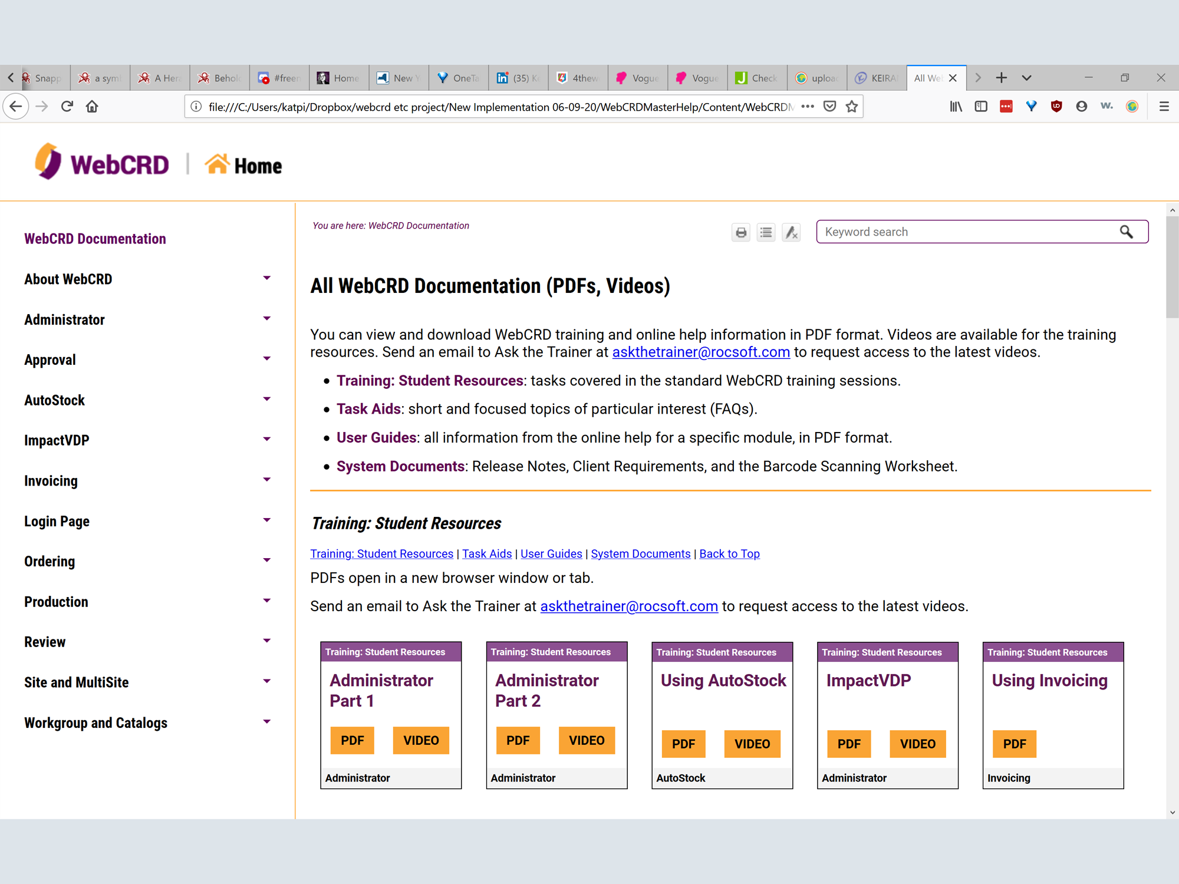Expand the Site and MultiSite arrow
This screenshot has width=1179, height=884.
[x=266, y=682]
